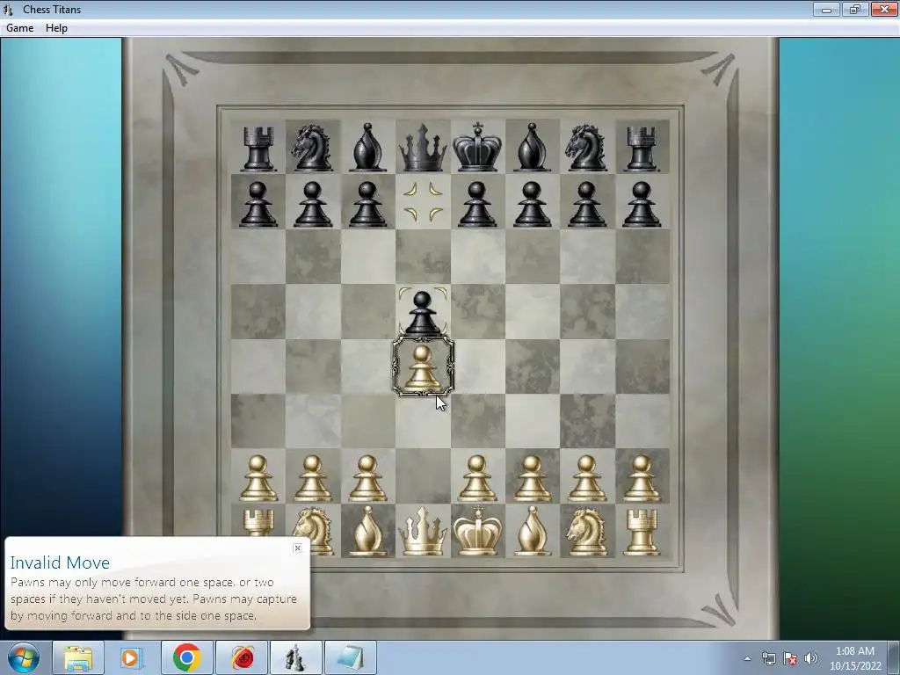The width and height of the screenshot is (900, 675).
Task: Open the clock showing 1:08 AM
Action: tap(854, 657)
